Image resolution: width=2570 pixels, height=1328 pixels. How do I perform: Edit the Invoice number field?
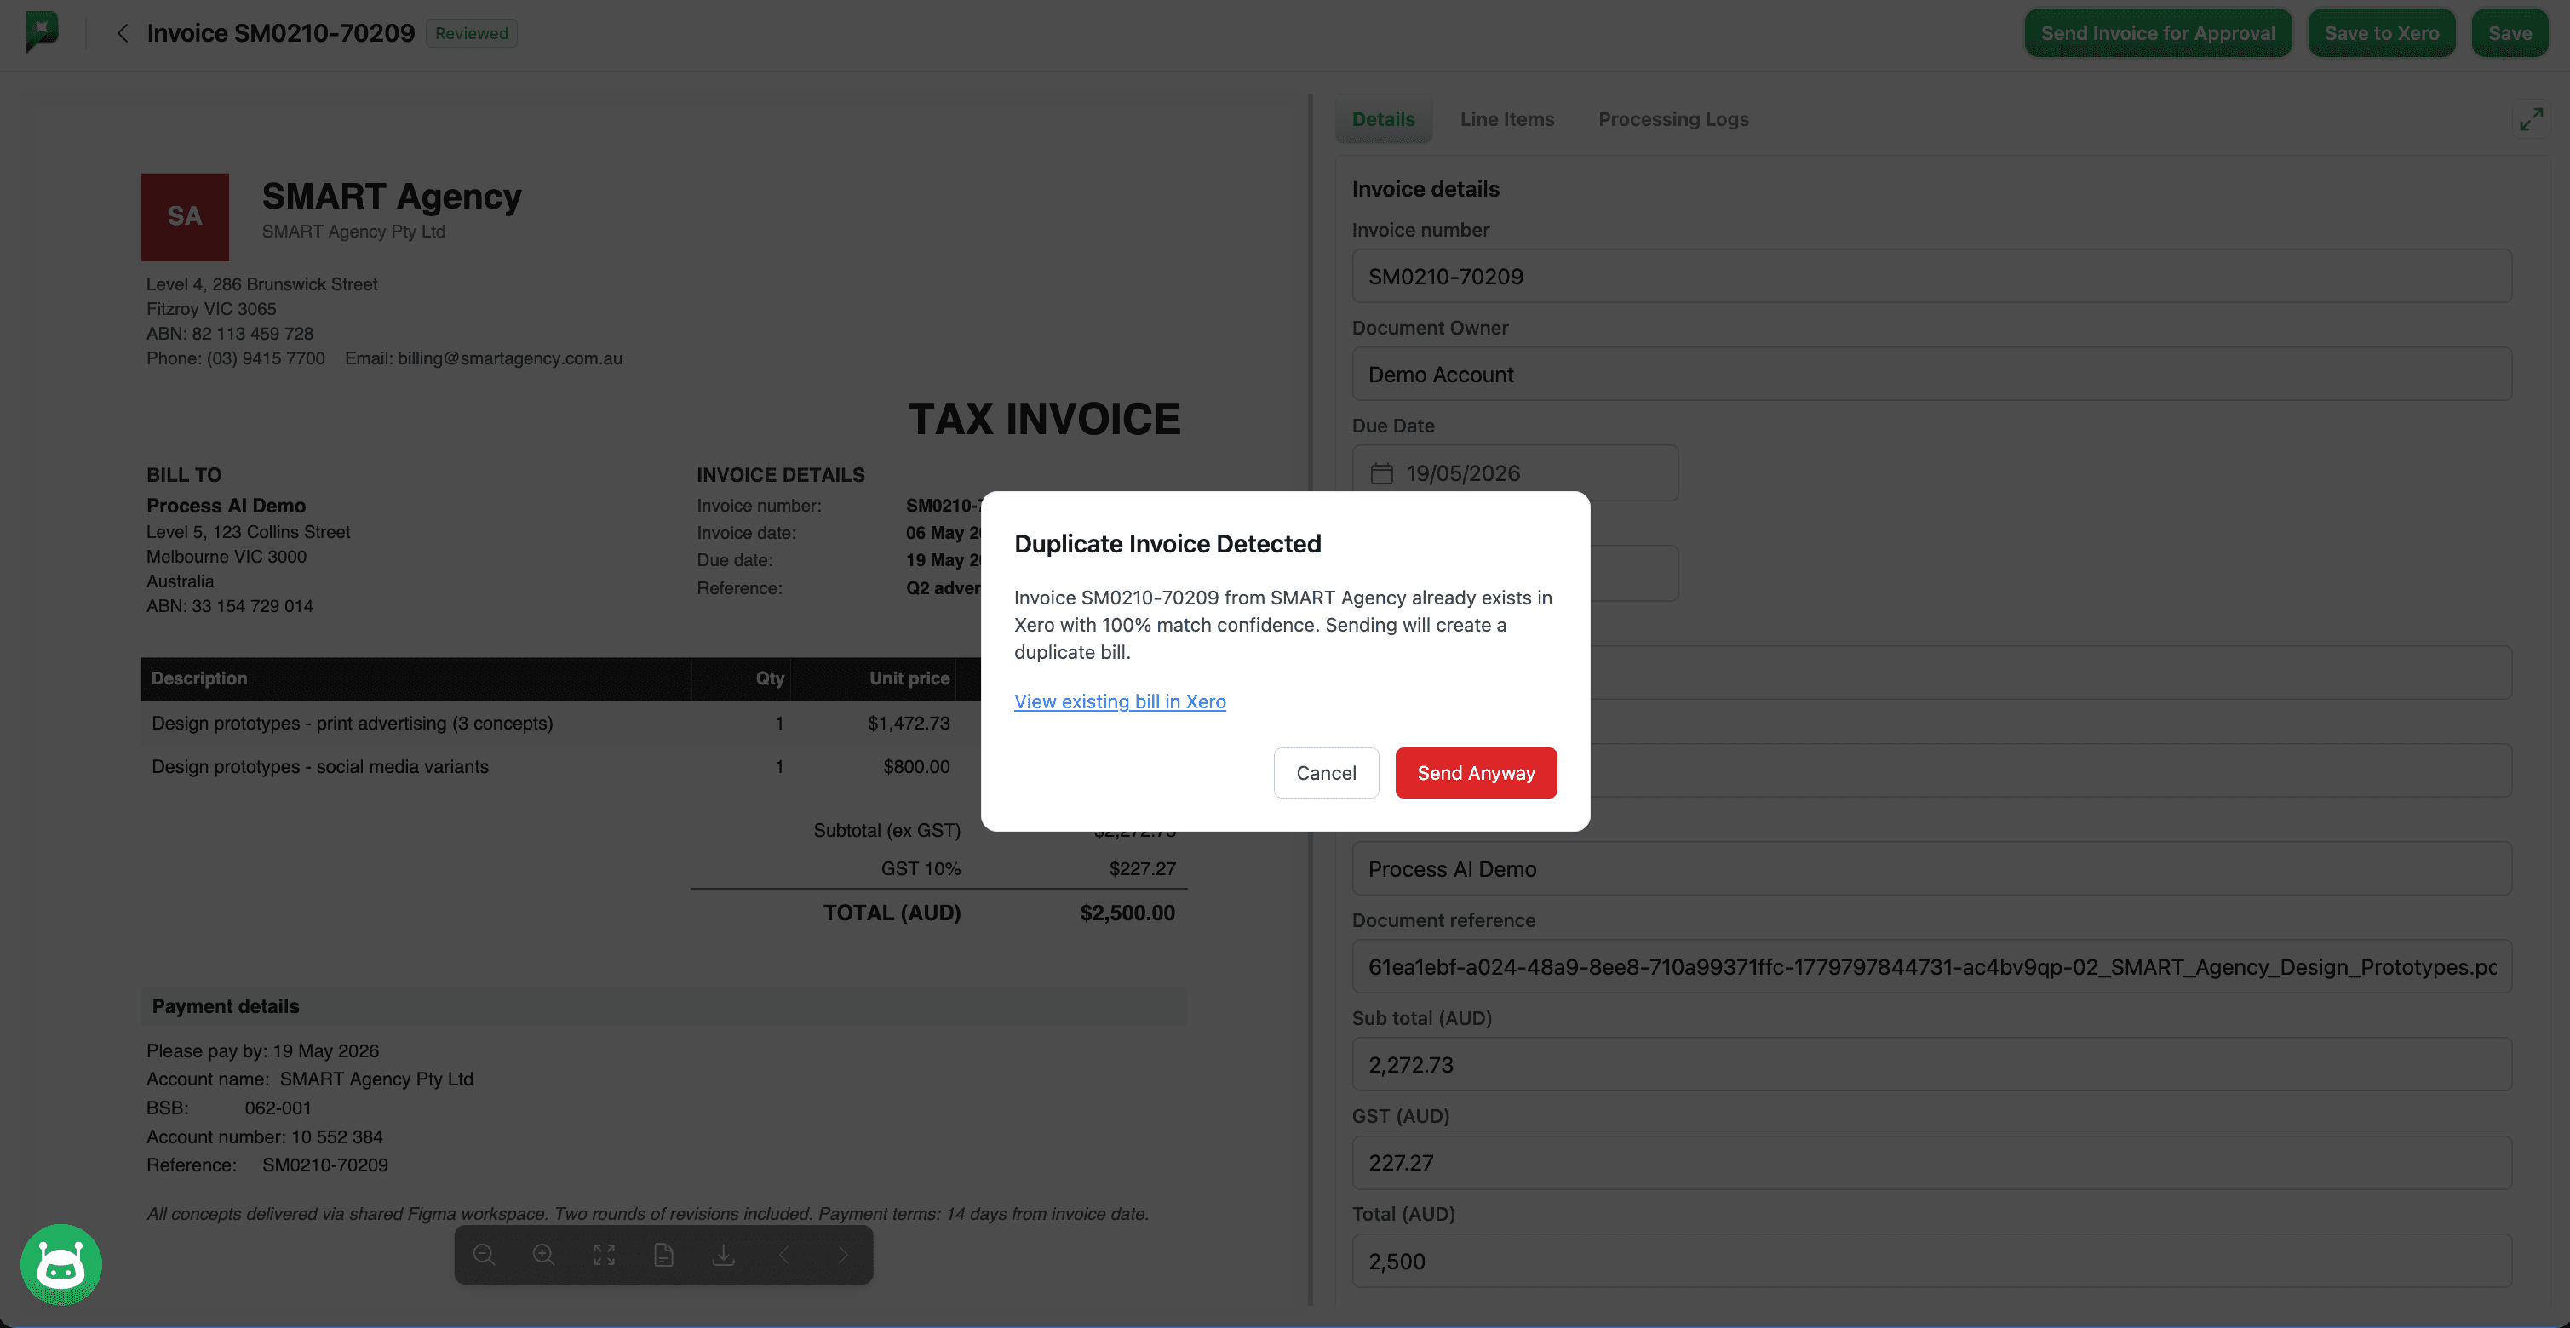1930,276
